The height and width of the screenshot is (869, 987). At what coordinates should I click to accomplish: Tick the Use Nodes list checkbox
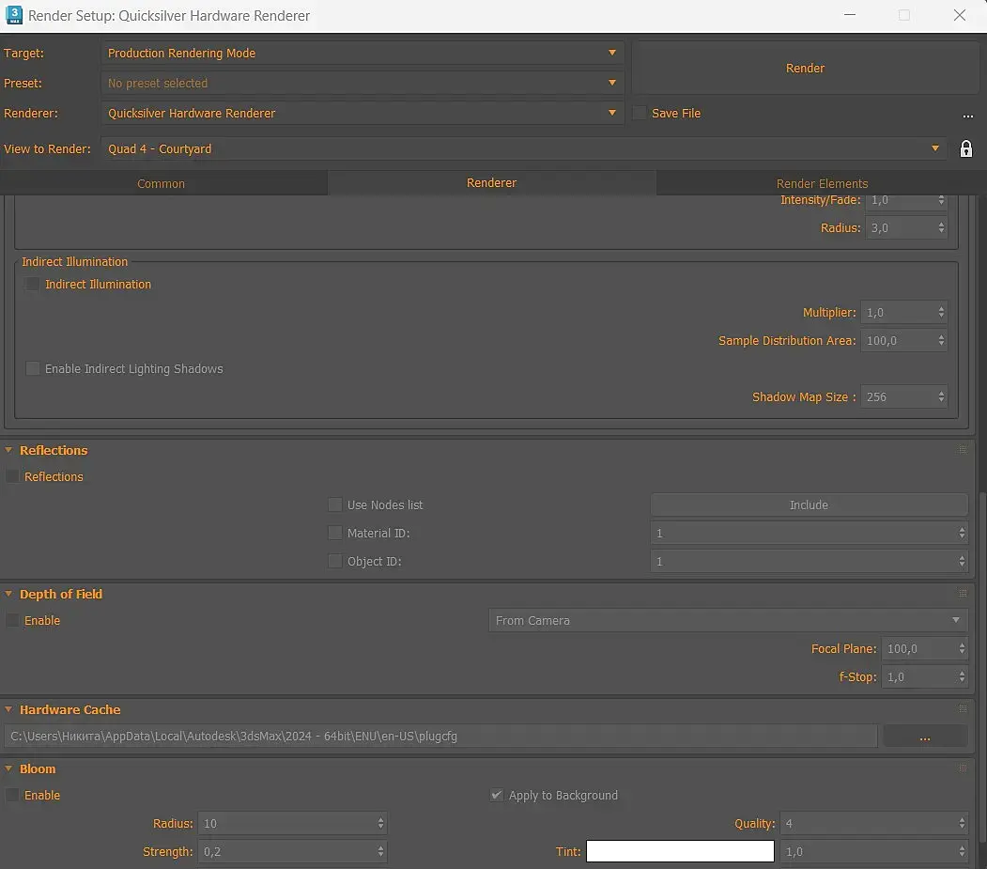[335, 505]
